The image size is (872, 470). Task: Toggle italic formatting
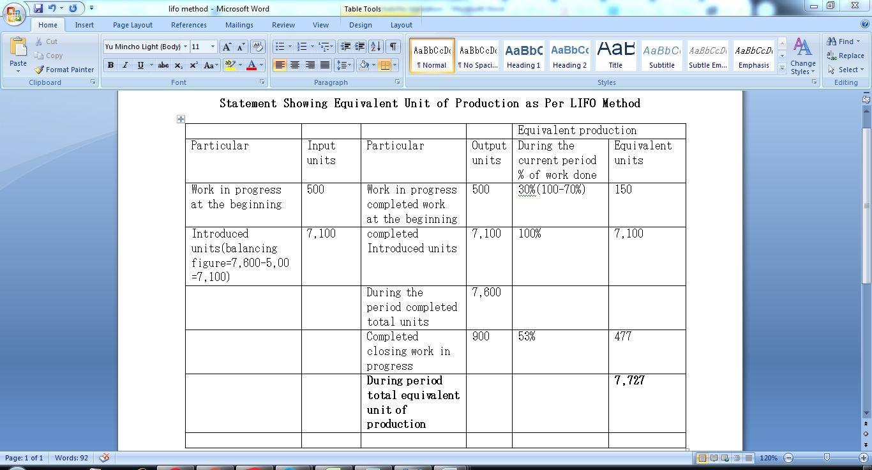click(x=125, y=65)
